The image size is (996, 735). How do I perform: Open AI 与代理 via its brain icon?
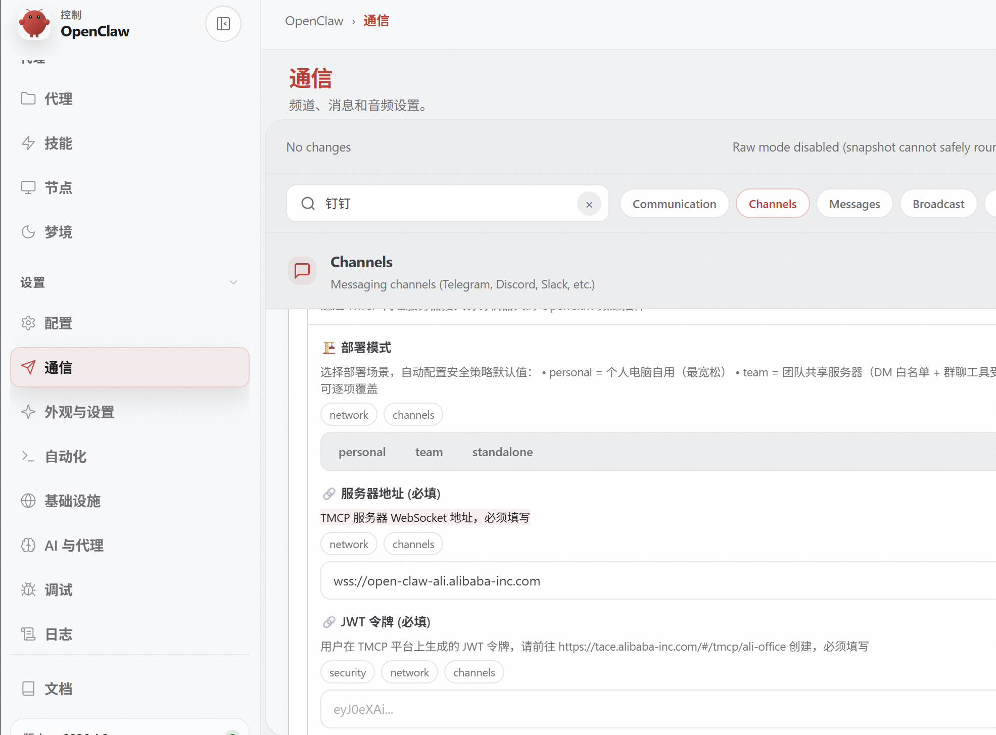(28, 545)
